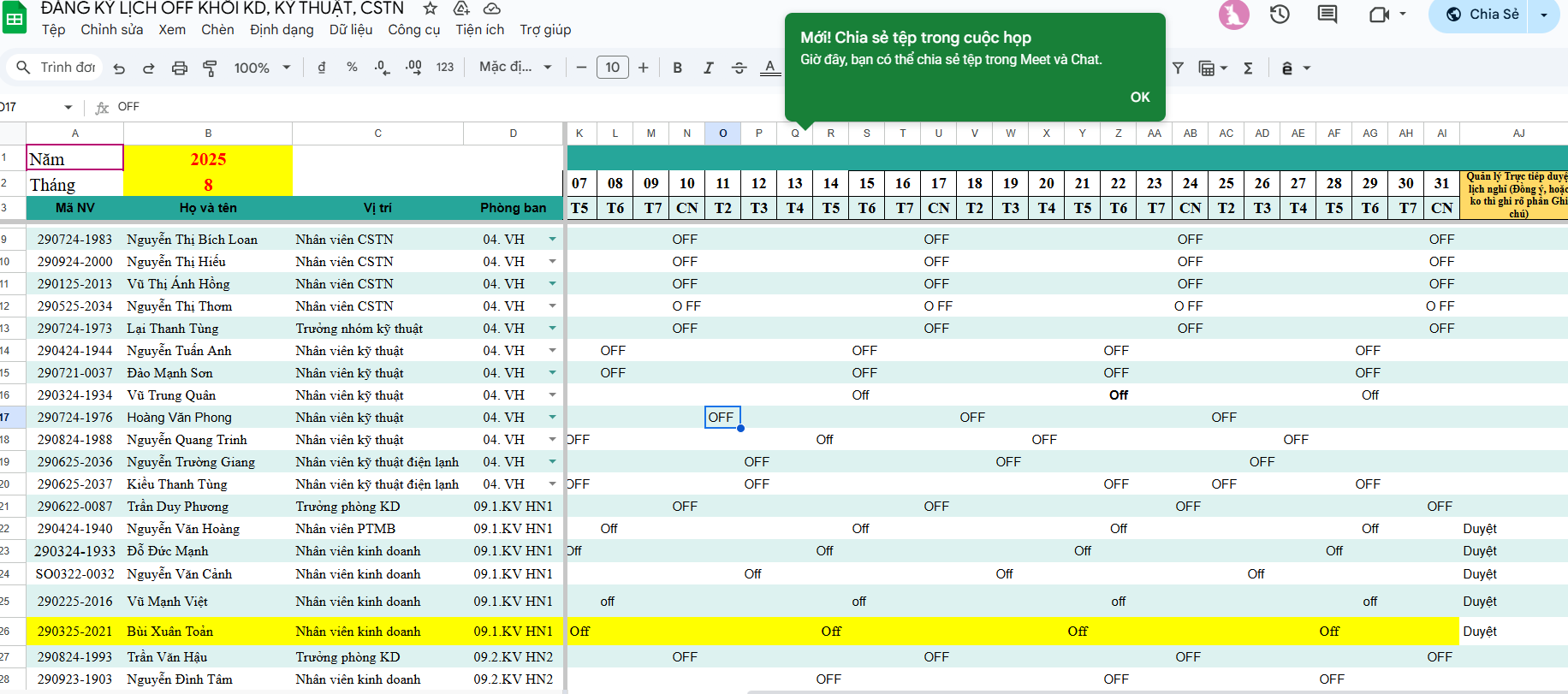
Task: Click the Print icon
Action: click(179, 68)
